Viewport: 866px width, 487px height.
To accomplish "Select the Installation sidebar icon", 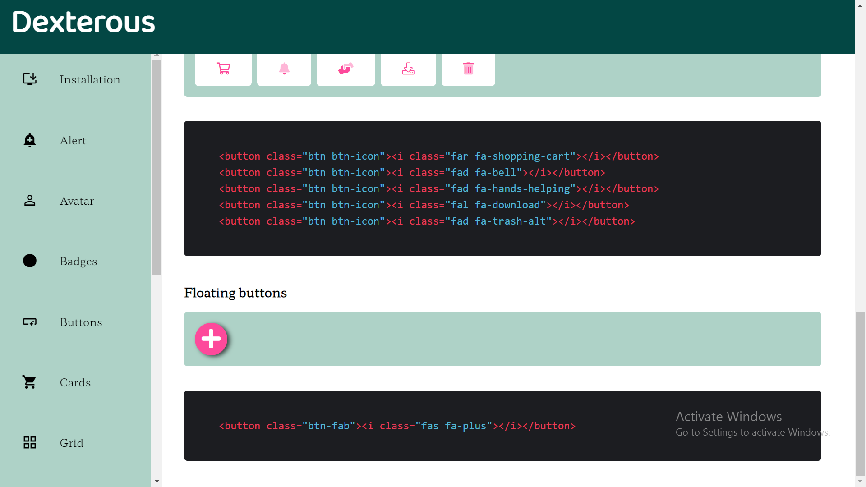I will 29,79.
